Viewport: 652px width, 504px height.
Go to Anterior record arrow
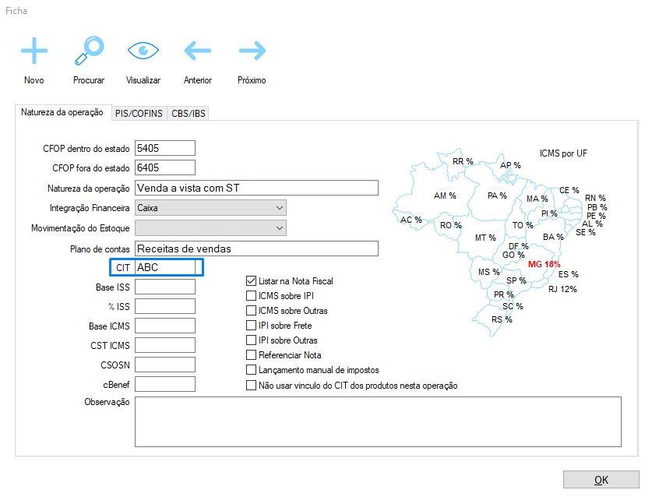[197, 51]
